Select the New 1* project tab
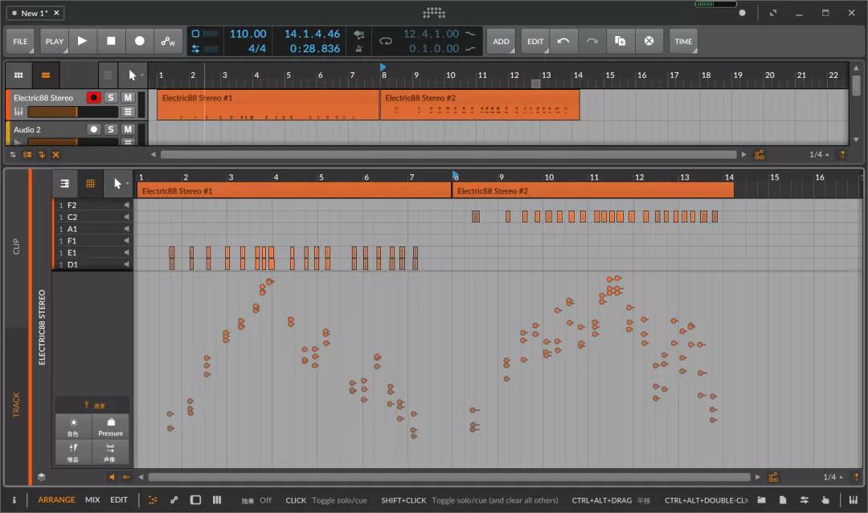The width and height of the screenshot is (868, 513). tap(35, 13)
